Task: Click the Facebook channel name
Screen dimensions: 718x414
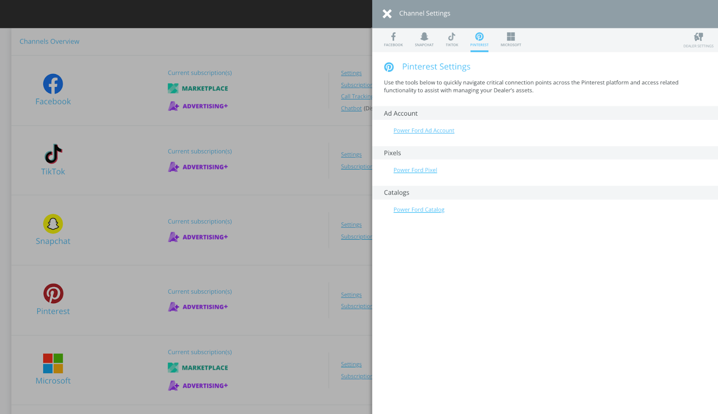Action: [53, 101]
